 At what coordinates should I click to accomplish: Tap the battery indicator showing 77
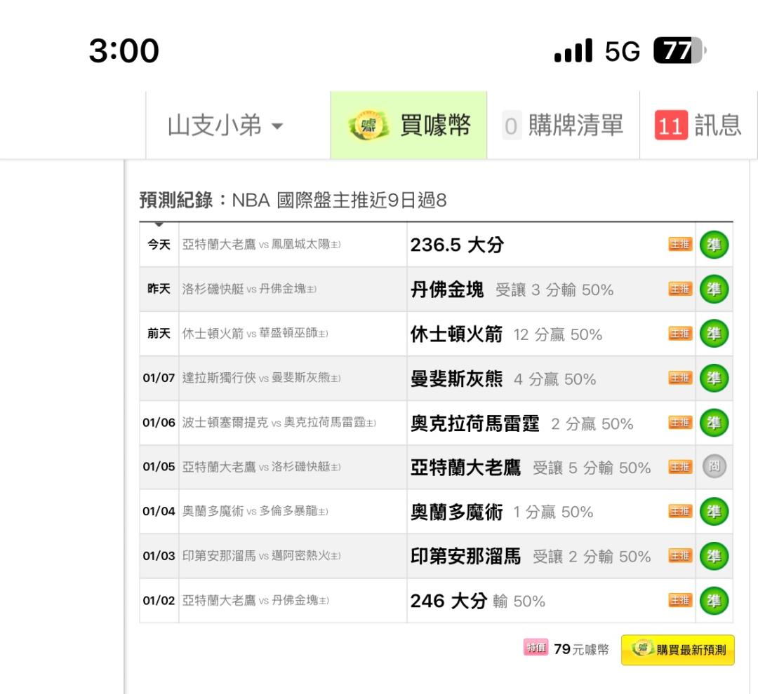click(679, 50)
